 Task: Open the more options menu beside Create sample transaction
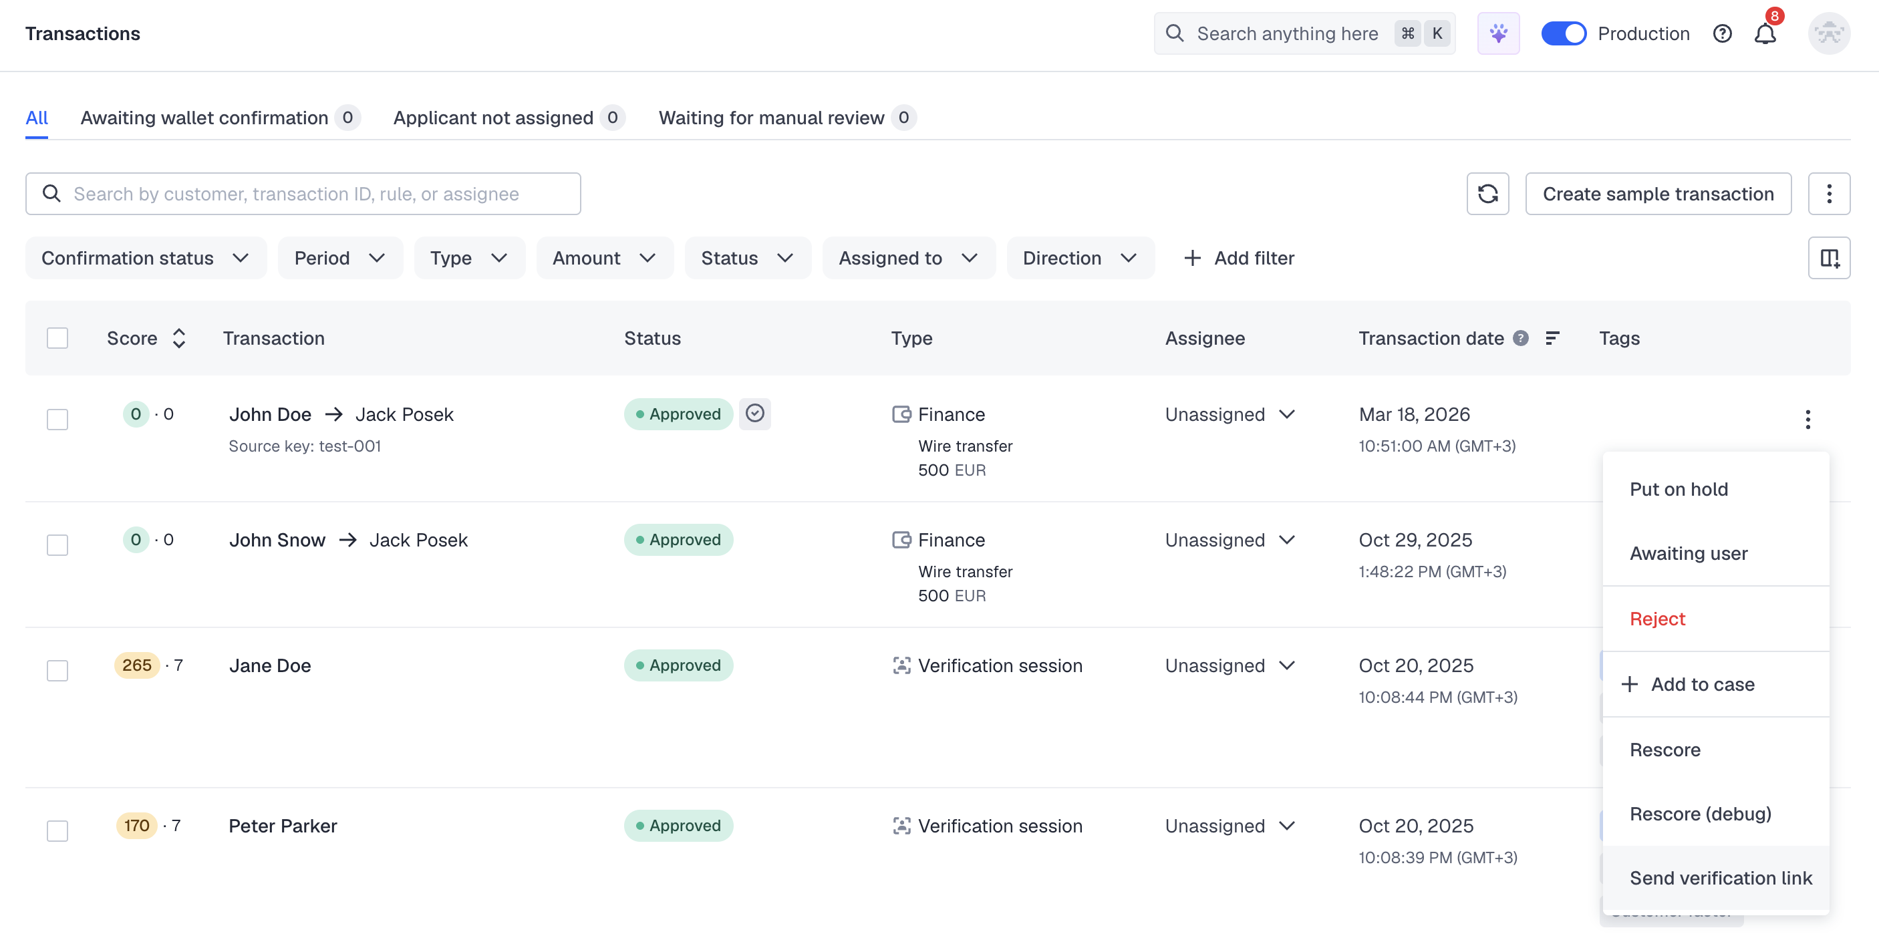[x=1829, y=194]
